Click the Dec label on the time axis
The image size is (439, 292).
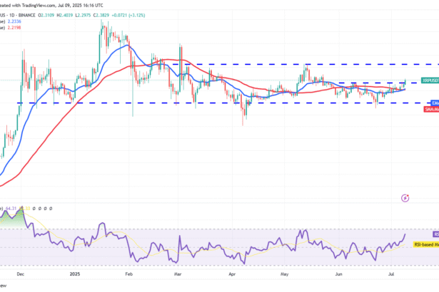[20, 272]
